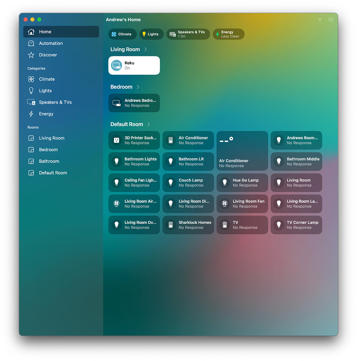Click the Living Room Fan tile label
The width and height of the screenshot is (357, 361).
pyautogui.click(x=248, y=201)
